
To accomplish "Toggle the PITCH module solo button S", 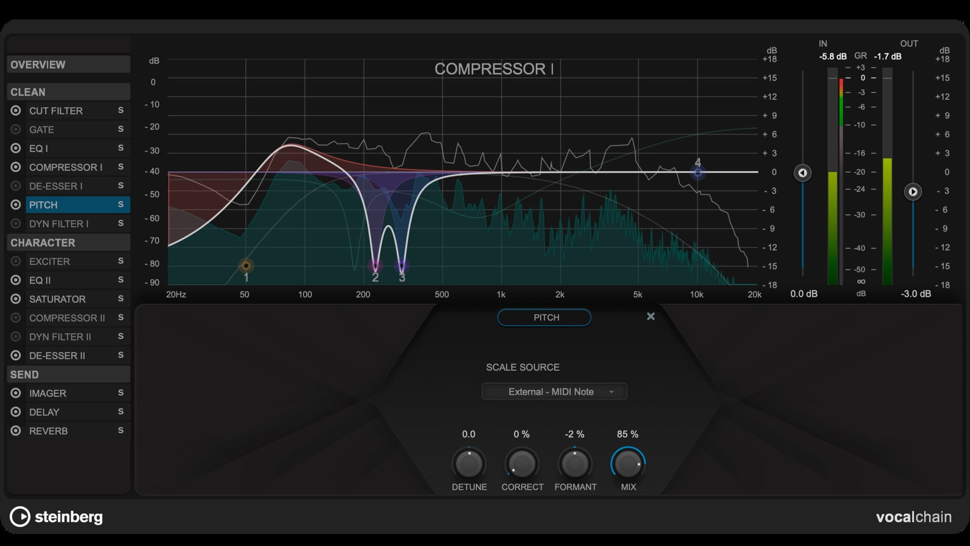I will pos(120,205).
